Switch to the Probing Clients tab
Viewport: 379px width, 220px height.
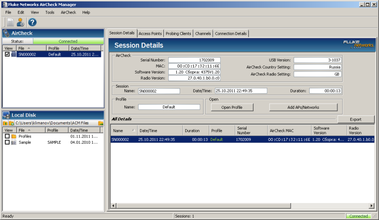178,33
